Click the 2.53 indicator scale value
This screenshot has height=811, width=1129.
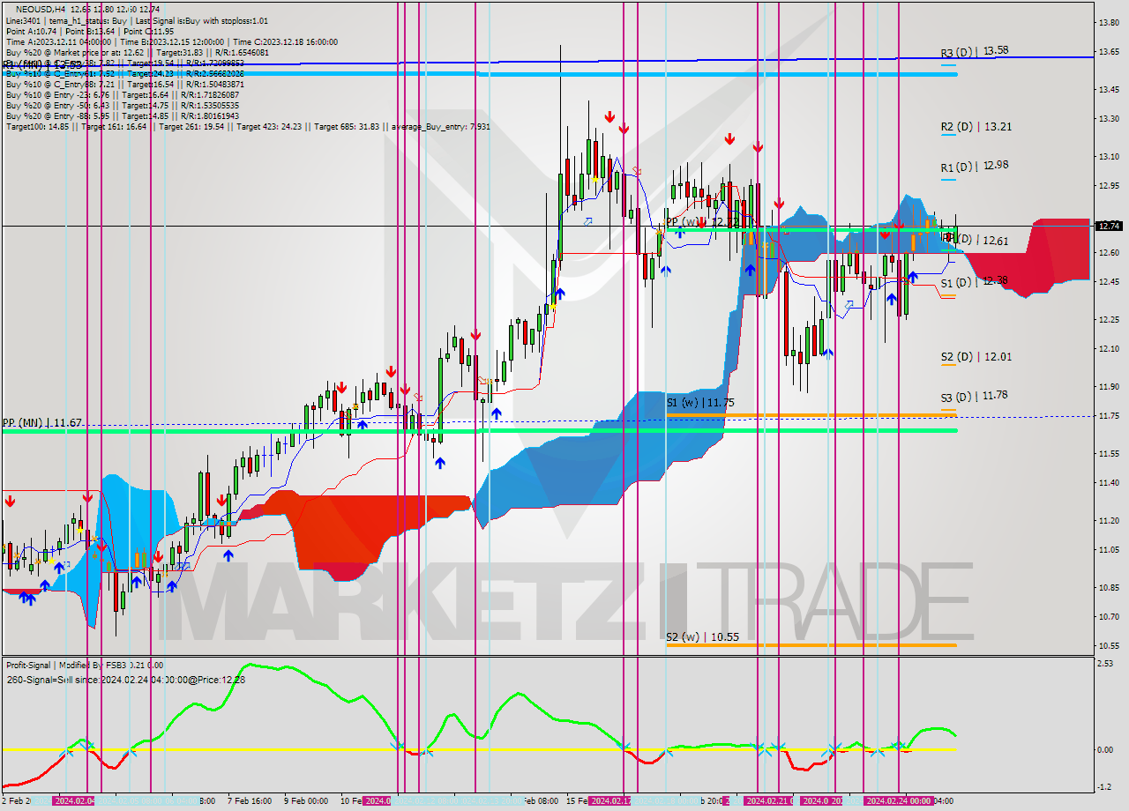click(x=1104, y=664)
